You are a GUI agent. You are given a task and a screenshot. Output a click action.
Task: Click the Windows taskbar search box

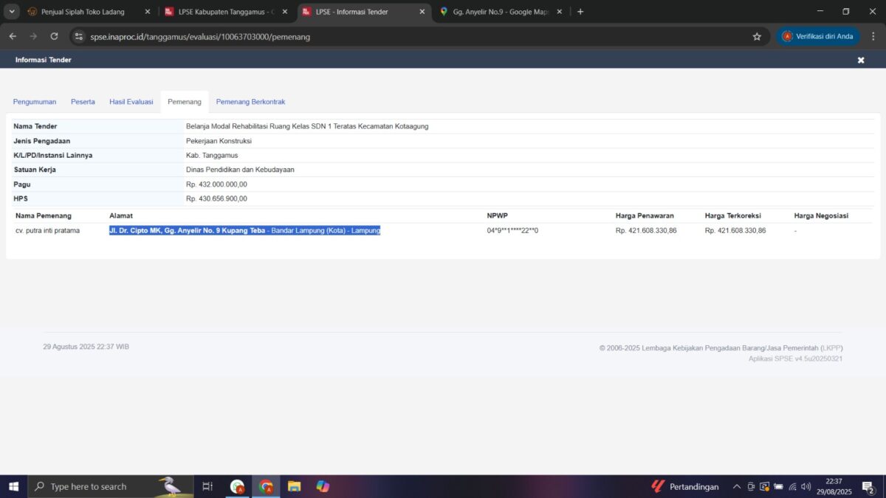point(110,486)
